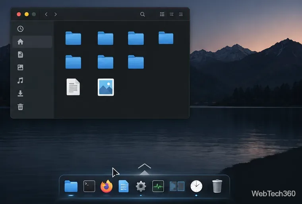Screen dimensions: 302x204
Task: Open the Clock app in the dock
Action: pos(196,186)
